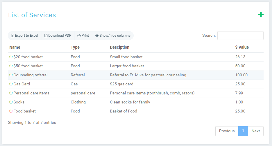Click the power icon beside Gas Card
Viewport: 272px width, 146px height.
(x=11, y=84)
